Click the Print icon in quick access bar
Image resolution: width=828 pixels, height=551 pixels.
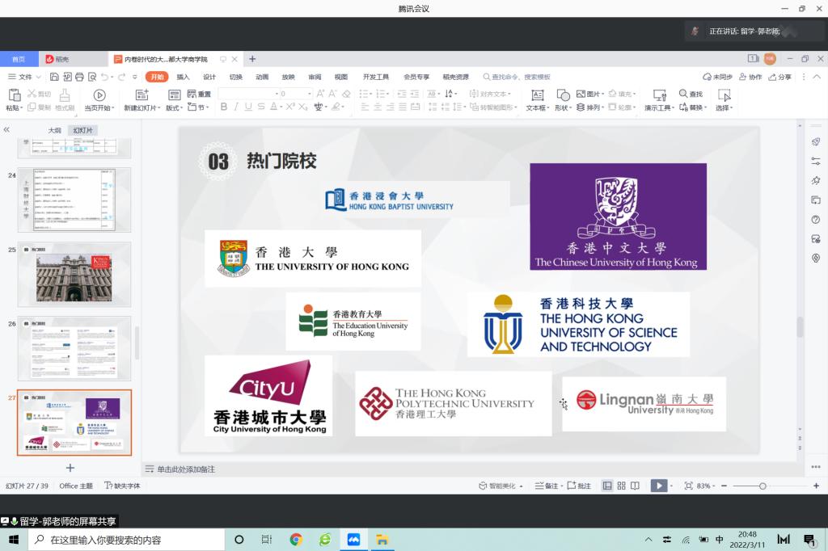[x=80, y=77]
